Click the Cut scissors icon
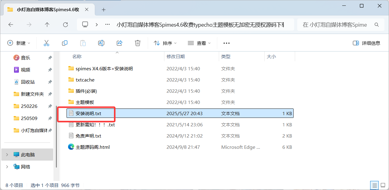 point(46,43)
